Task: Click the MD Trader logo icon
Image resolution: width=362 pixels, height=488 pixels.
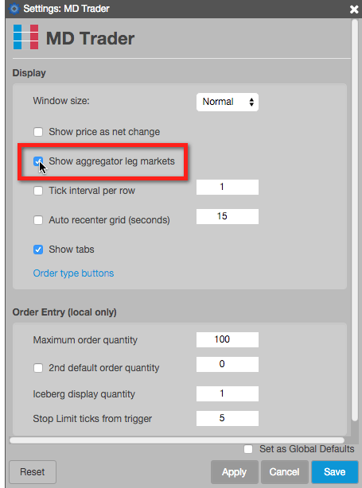Action: tap(25, 37)
